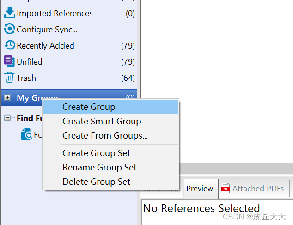Select the My Groups header row
The height and width of the screenshot is (225, 293).
pos(69,97)
